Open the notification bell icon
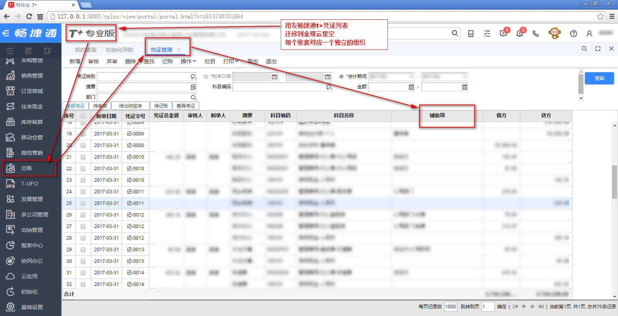 pos(520,34)
